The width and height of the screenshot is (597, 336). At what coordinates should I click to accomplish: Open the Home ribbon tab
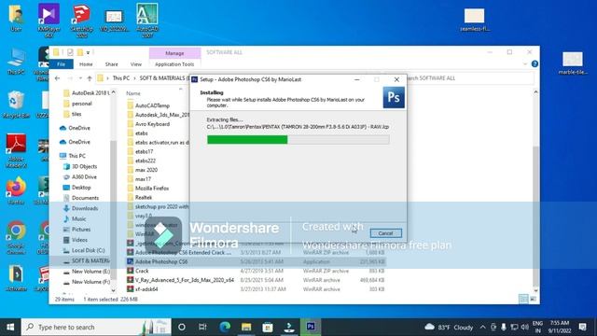(x=86, y=64)
